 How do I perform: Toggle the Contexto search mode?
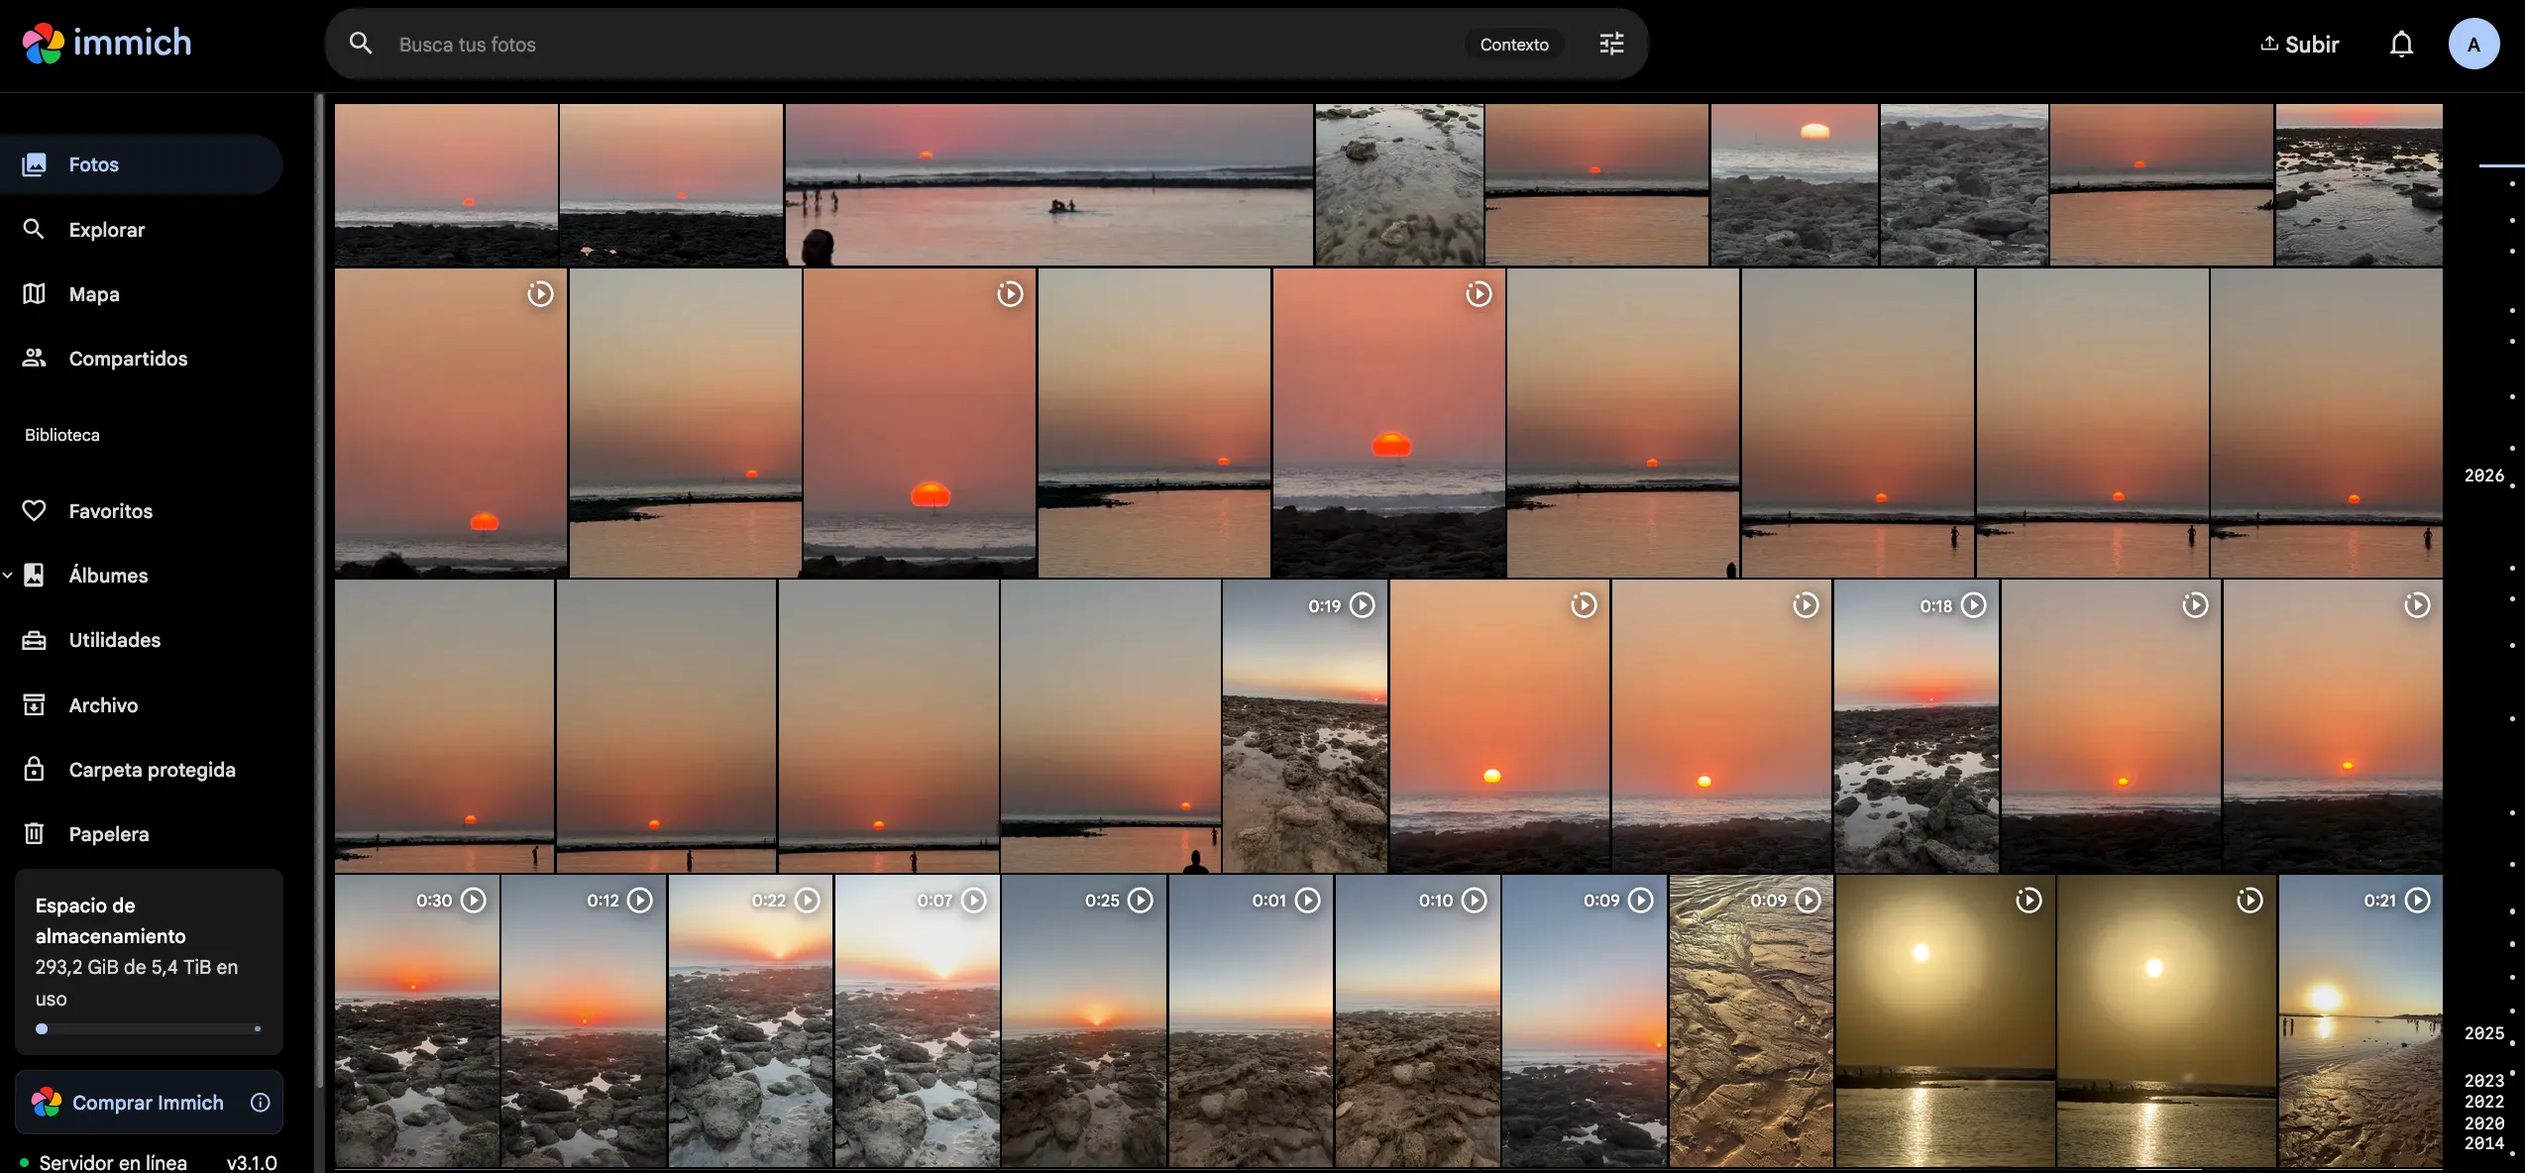1514,45
